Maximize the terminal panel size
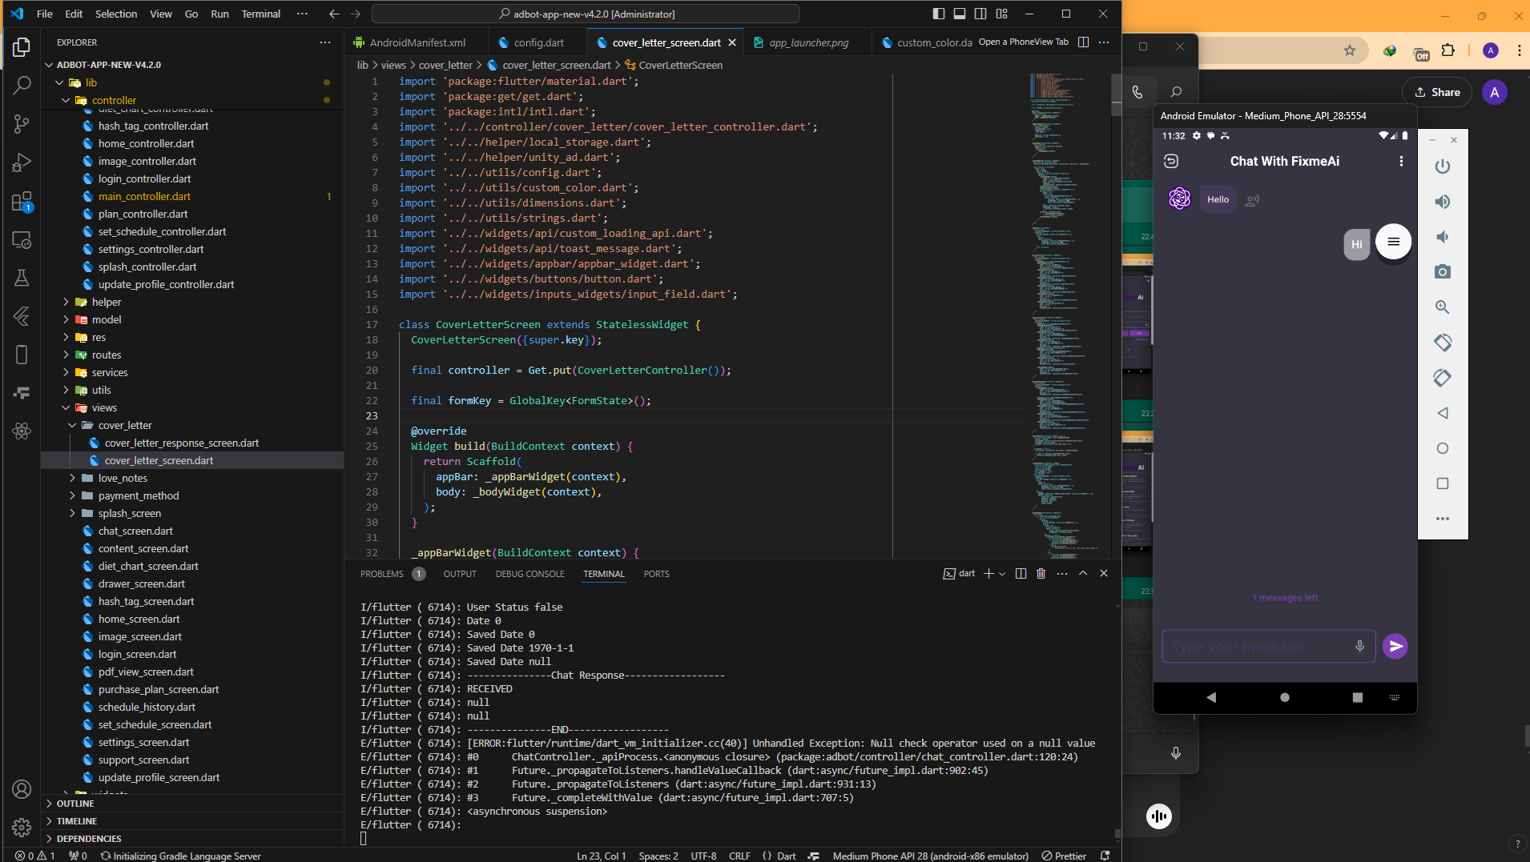 (1082, 574)
